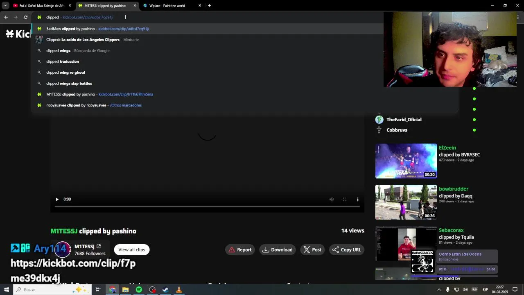Show hidden system tray icons
524x295 pixels.
click(439, 290)
